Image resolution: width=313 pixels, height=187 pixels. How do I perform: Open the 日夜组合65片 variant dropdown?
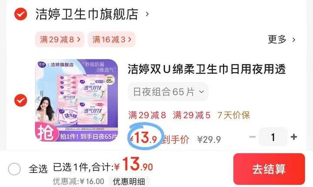tap(168, 92)
